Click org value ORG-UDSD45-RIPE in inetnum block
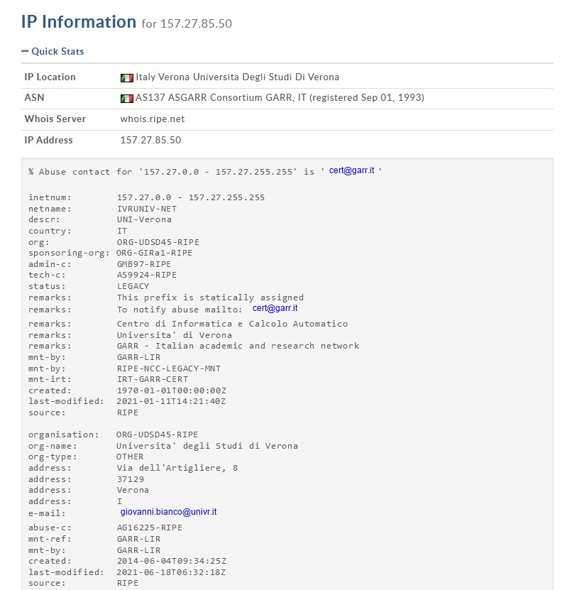Screen dimensions: 567x590 [x=158, y=242]
